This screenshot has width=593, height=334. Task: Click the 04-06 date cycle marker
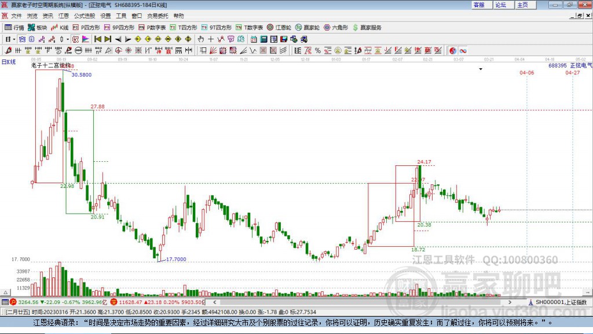coord(527,72)
